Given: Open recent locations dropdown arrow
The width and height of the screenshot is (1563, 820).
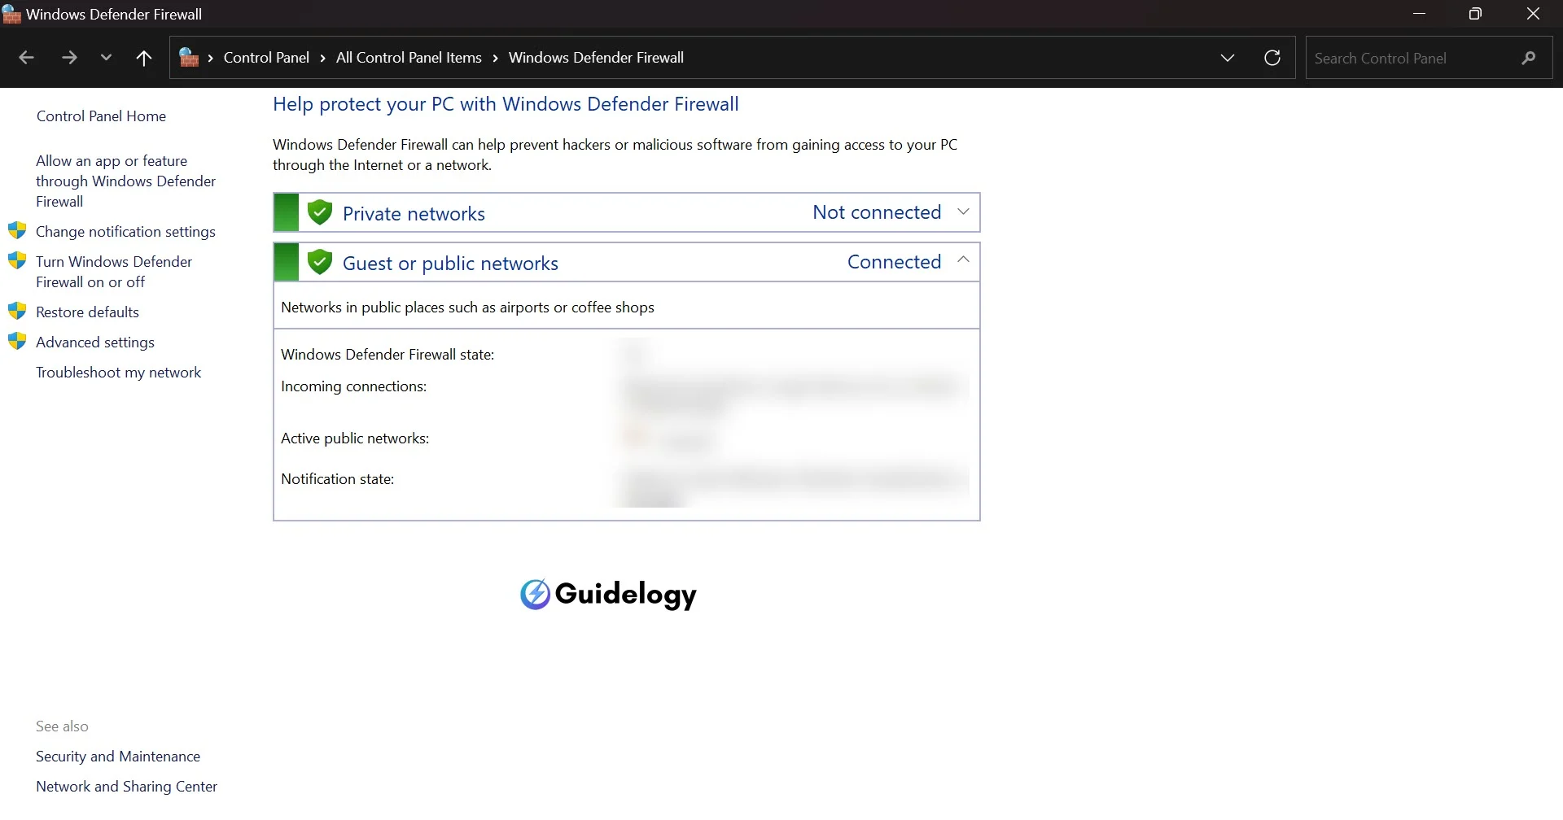Looking at the screenshot, I should 106,58.
